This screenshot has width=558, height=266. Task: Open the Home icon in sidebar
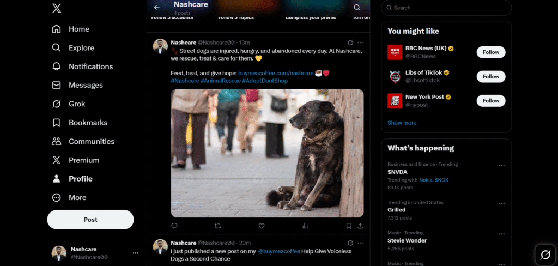coord(56,29)
